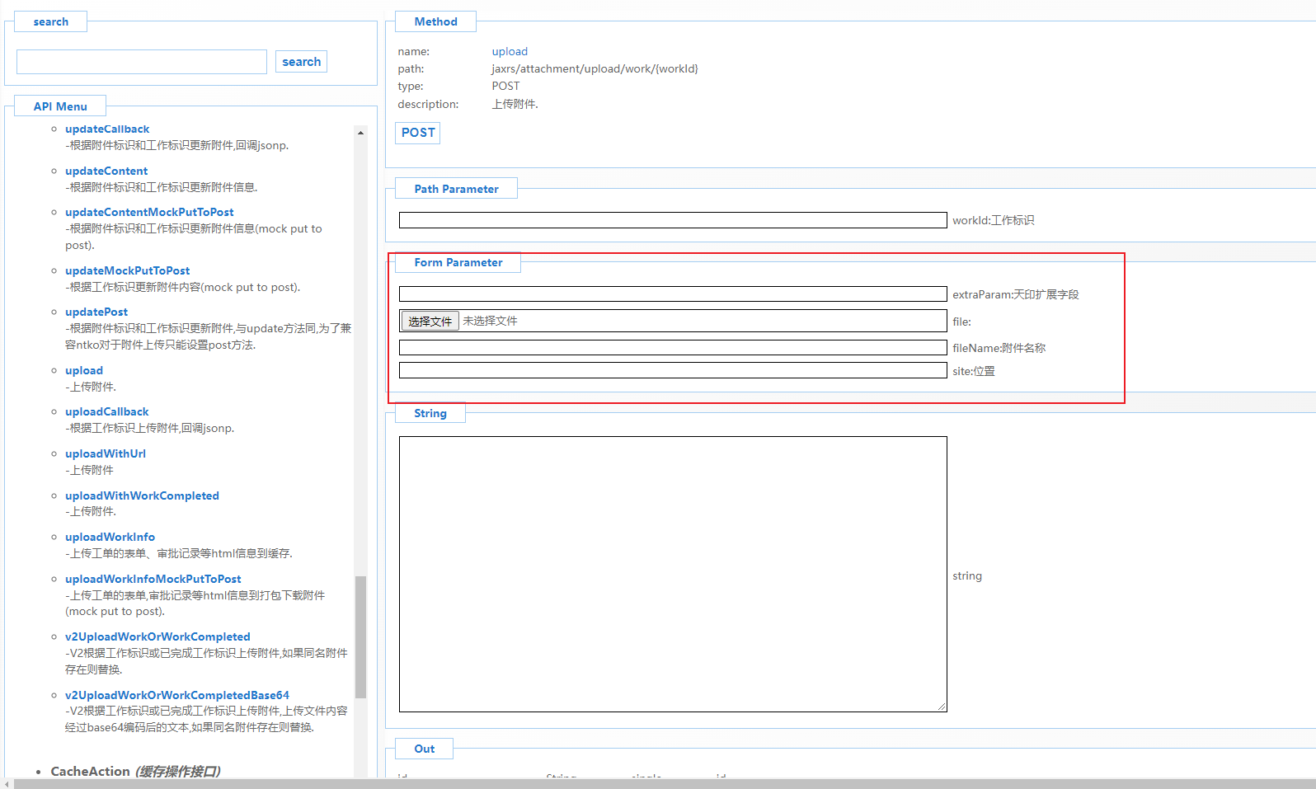This screenshot has height=789, width=1316.
Task: Select updateContentMockPutToPost in API menu
Action: [x=149, y=213]
